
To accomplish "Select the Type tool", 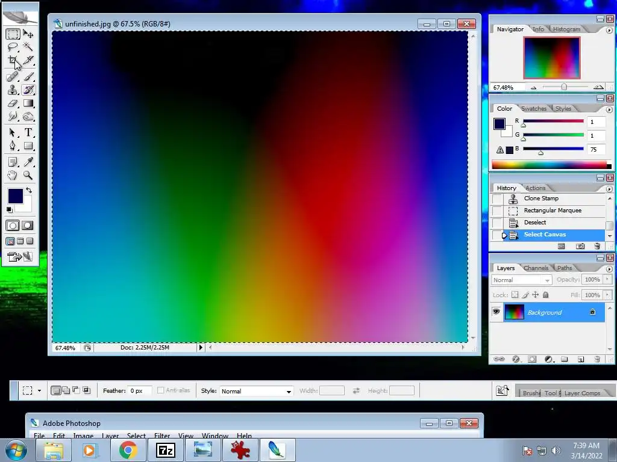I will (28, 132).
